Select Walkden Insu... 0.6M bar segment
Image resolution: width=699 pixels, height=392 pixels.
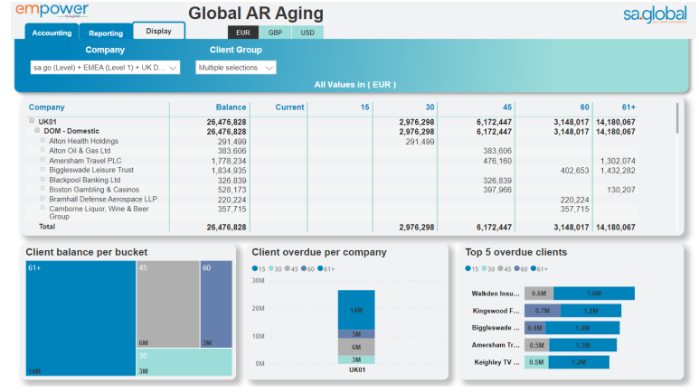[x=539, y=294]
